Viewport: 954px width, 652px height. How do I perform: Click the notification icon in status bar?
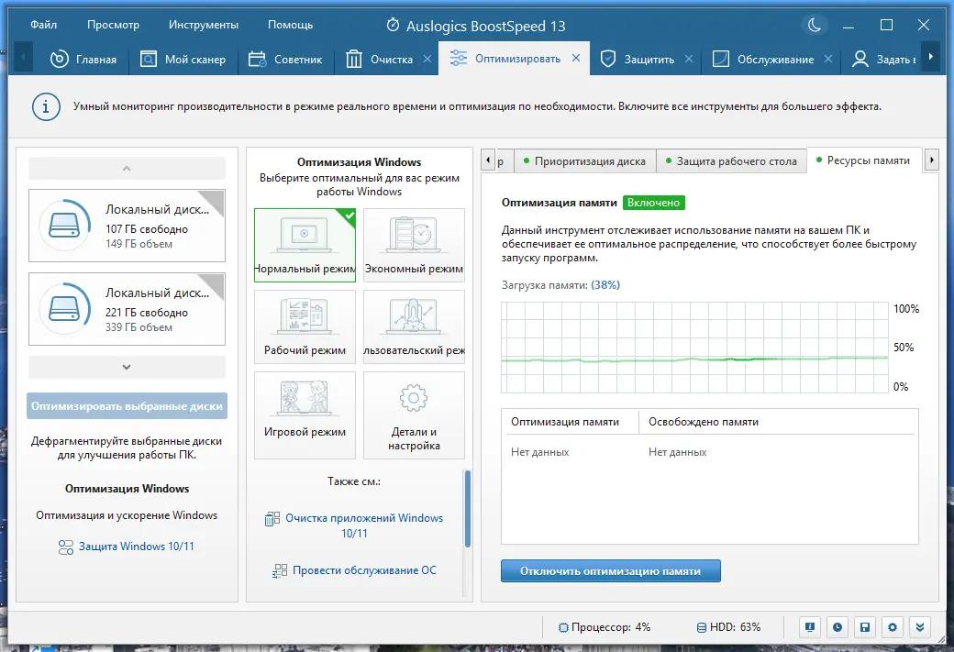pyautogui.click(x=809, y=627)
